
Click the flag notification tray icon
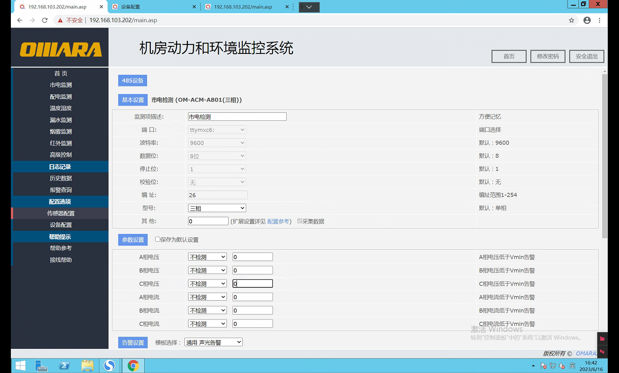click(x=543, y=366)
